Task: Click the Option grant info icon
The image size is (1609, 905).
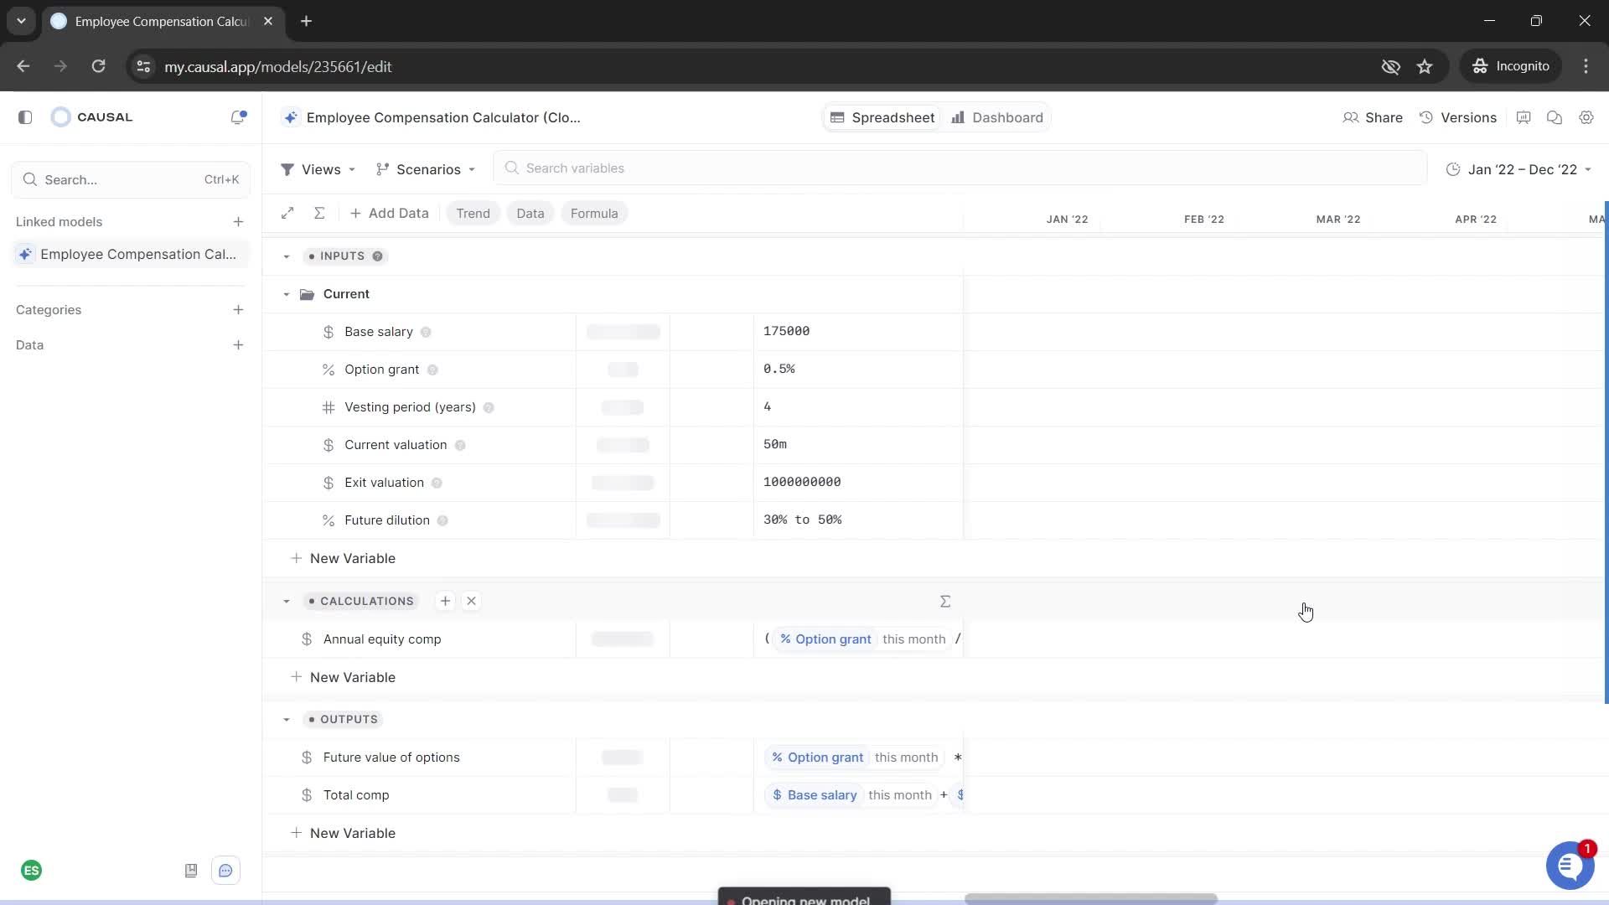Action: point(432,370)
